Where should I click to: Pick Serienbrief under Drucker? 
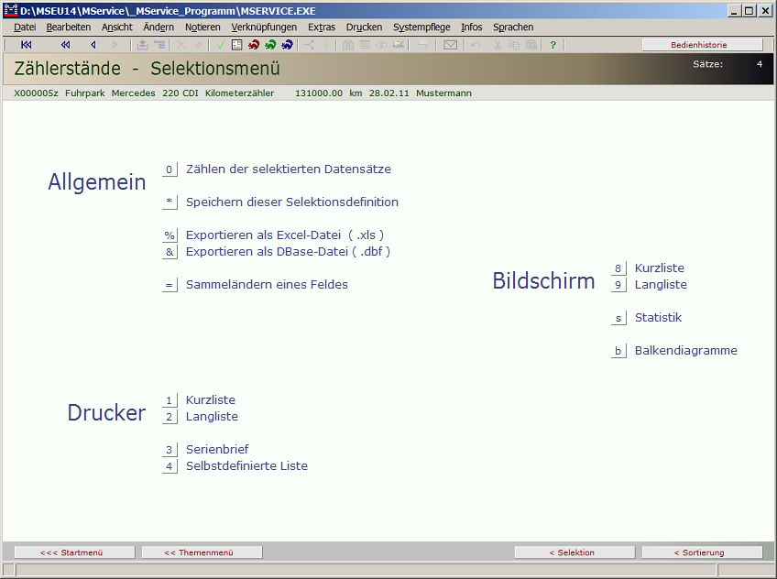point(217,449)
